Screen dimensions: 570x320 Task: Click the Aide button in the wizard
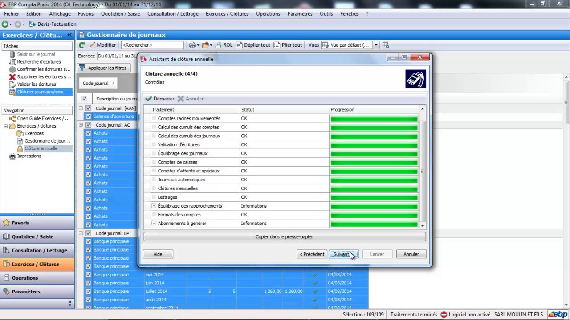coord(158,254)
